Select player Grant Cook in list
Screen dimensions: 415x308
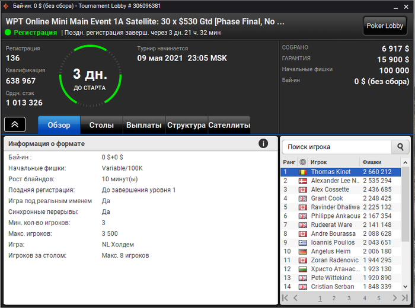tap(341, 198)
